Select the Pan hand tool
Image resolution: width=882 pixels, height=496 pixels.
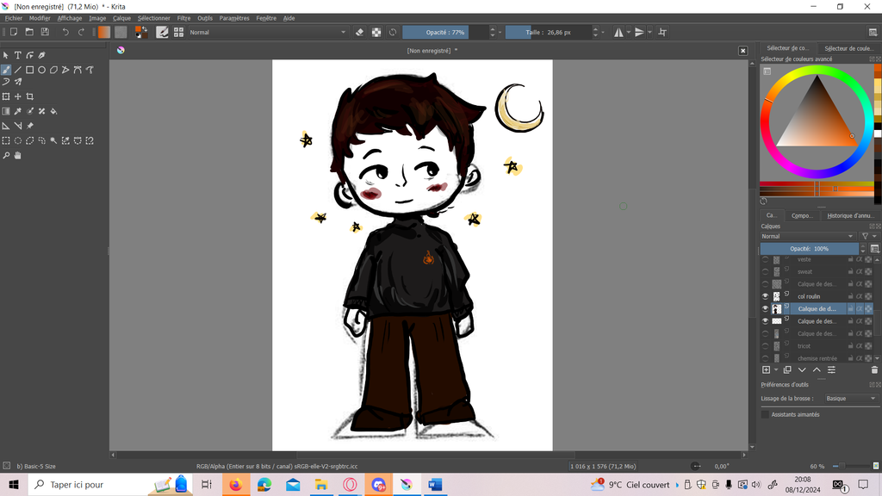coord(18,156)
